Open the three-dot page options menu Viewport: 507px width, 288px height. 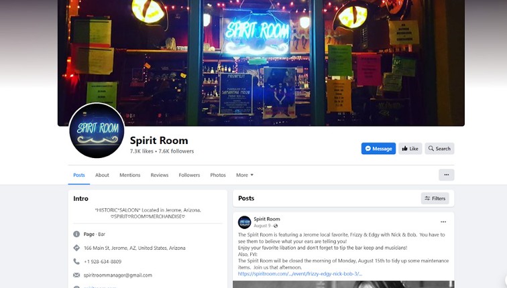pyautogui.click(x=446, y=175)
